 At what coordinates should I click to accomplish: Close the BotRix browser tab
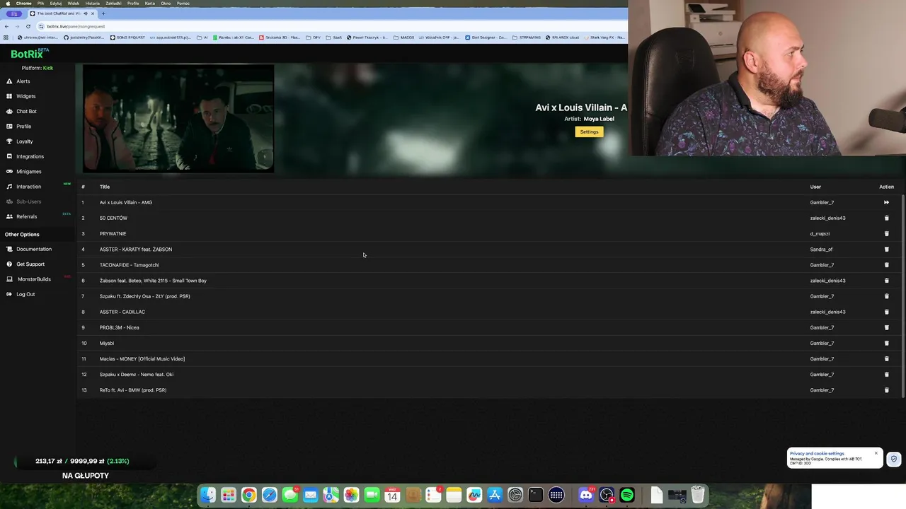point(92,13)
